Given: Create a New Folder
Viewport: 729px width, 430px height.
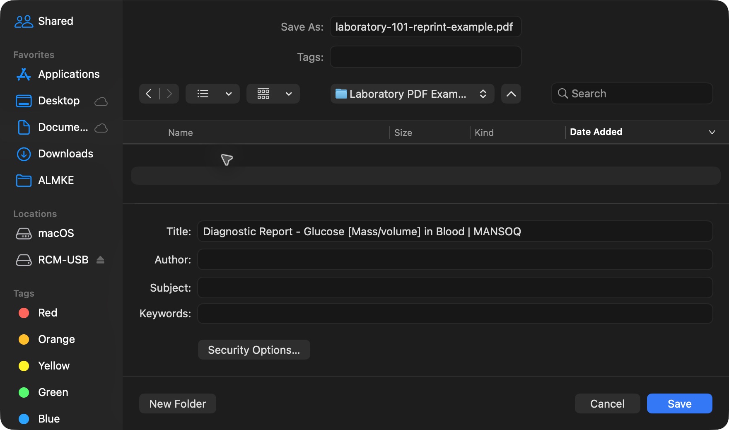Looking at the screenshot, I should coord(178,403).
